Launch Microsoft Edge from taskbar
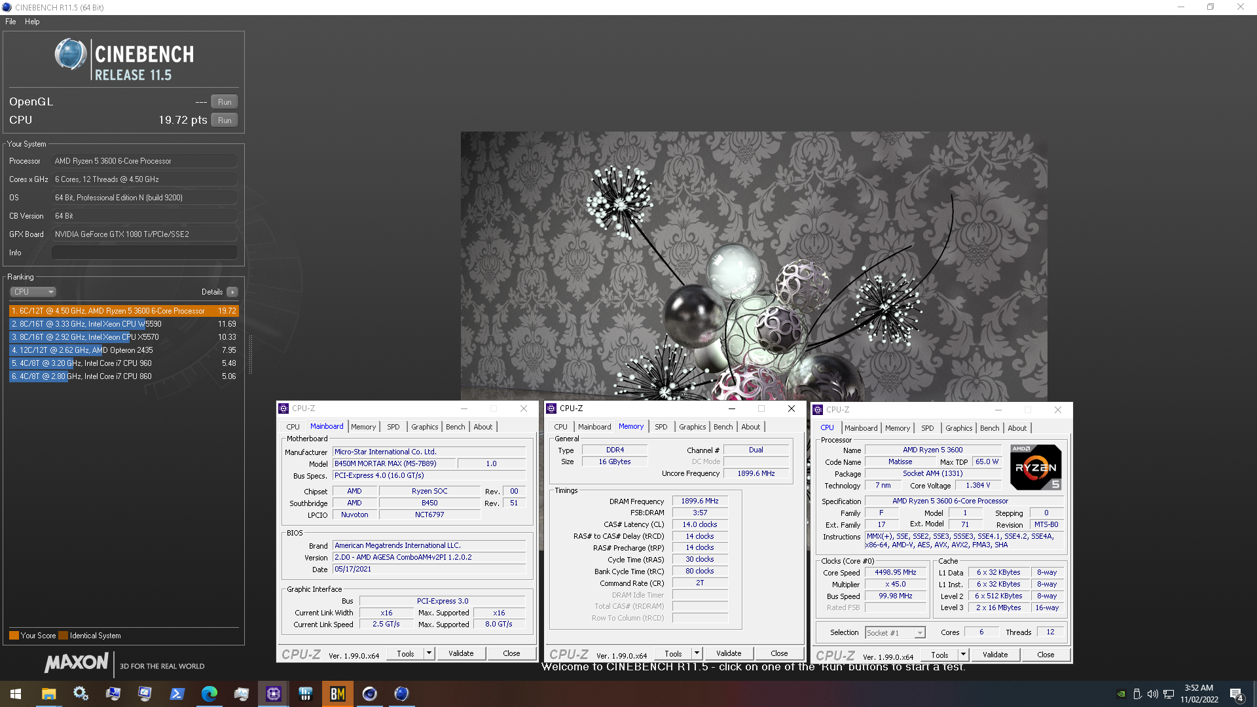Image resolution: width=1257 pixels, height=707 pixels. click(x=209, y=694)
